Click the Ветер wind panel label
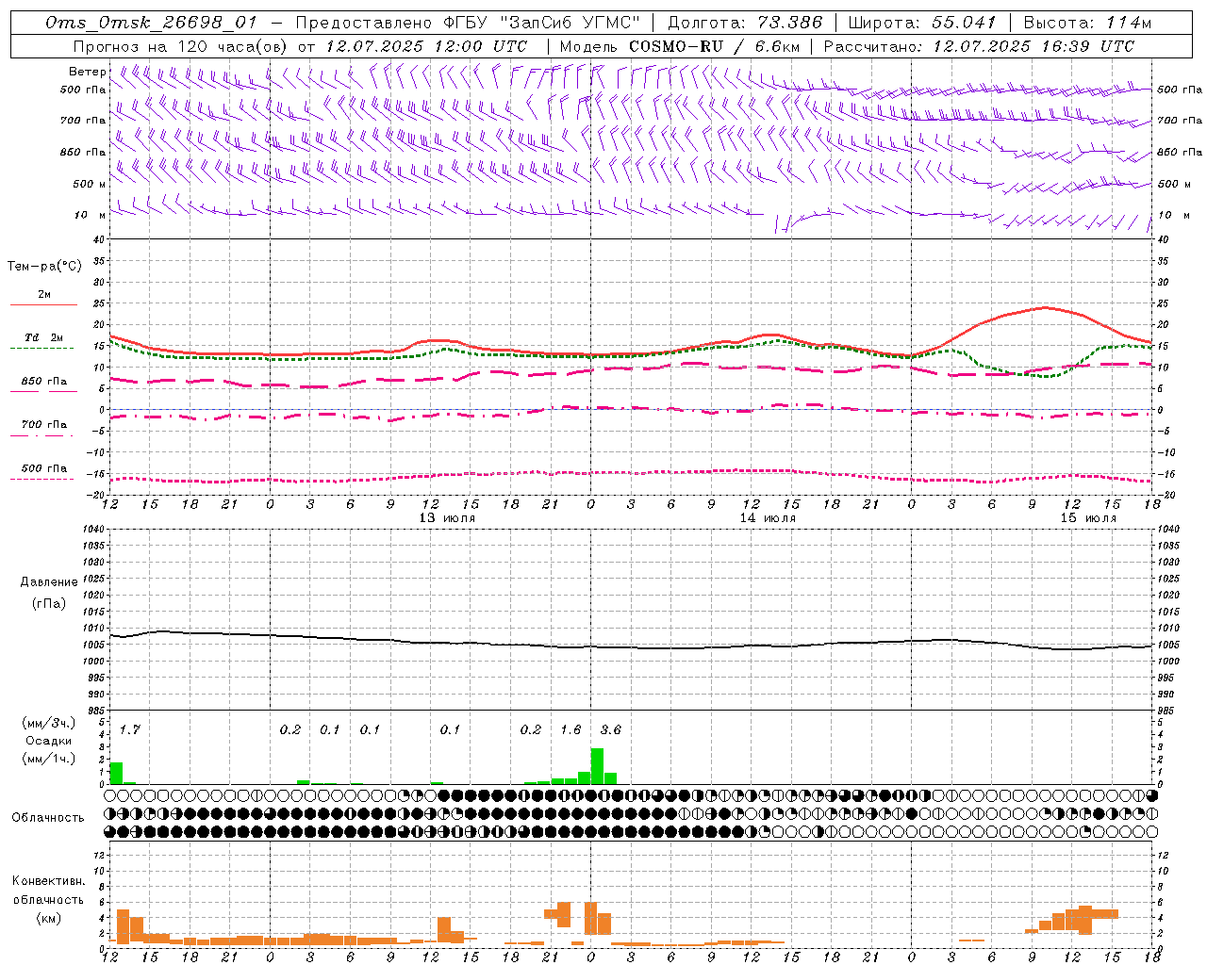This screenshot has width=1207, height=965. click(x=87, y=72)
